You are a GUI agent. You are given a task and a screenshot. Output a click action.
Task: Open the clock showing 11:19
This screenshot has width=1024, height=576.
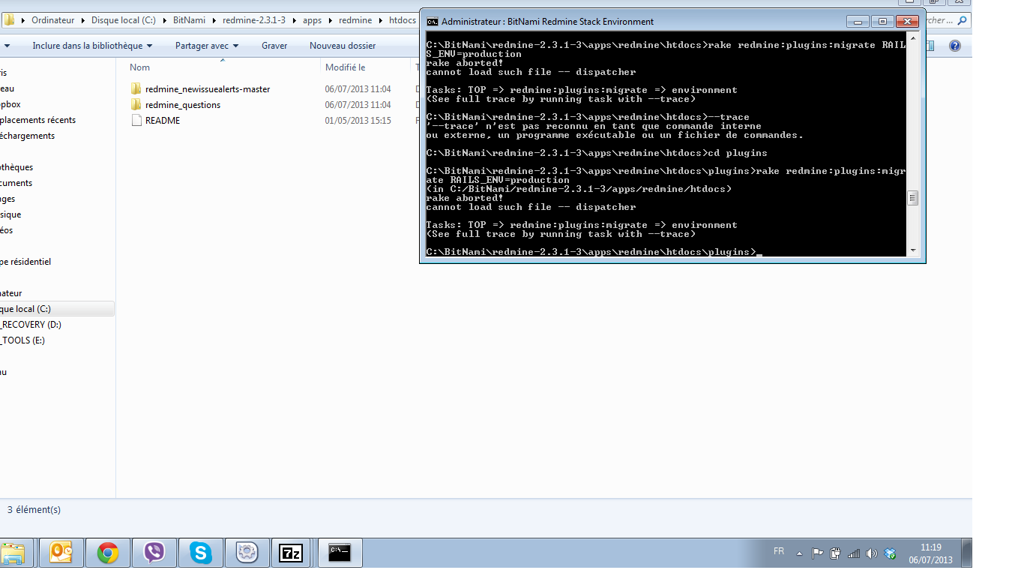930,553
